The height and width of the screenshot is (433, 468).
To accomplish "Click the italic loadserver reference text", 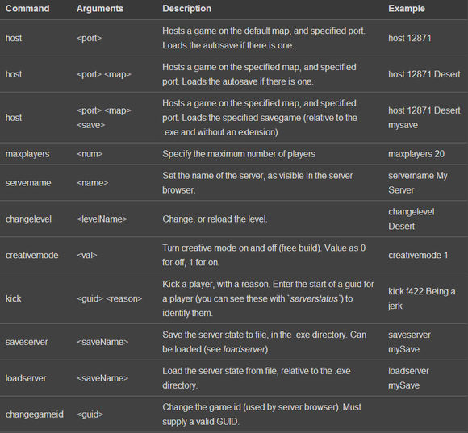I will pyautogui.click(x=244, y=349).
